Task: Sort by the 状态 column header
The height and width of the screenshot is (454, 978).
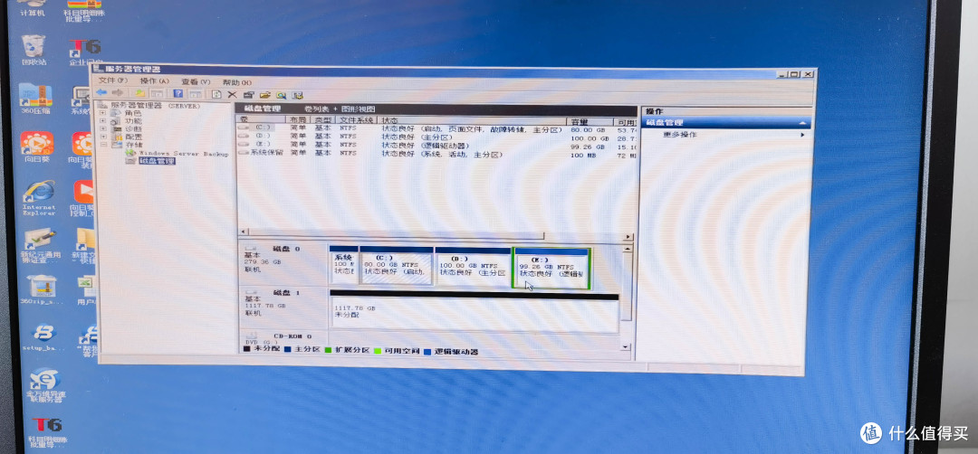Action: [473, 120]
